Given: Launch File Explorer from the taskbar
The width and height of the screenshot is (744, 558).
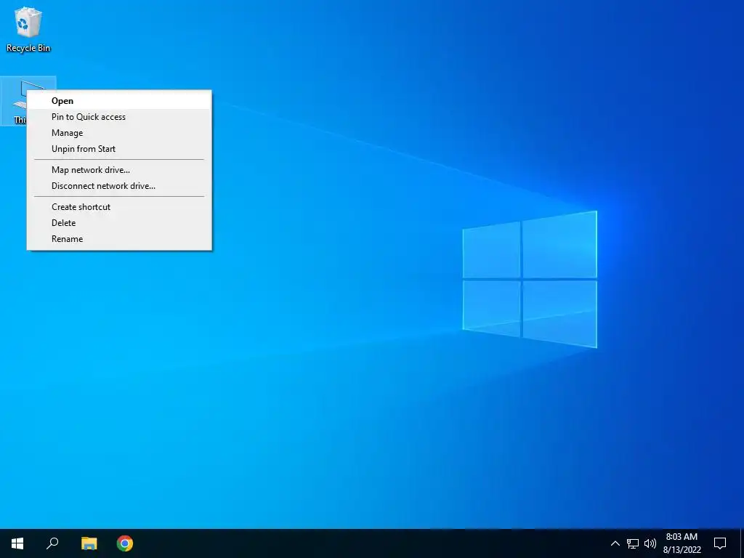Looking at the screenshot, I should point(89,543).
